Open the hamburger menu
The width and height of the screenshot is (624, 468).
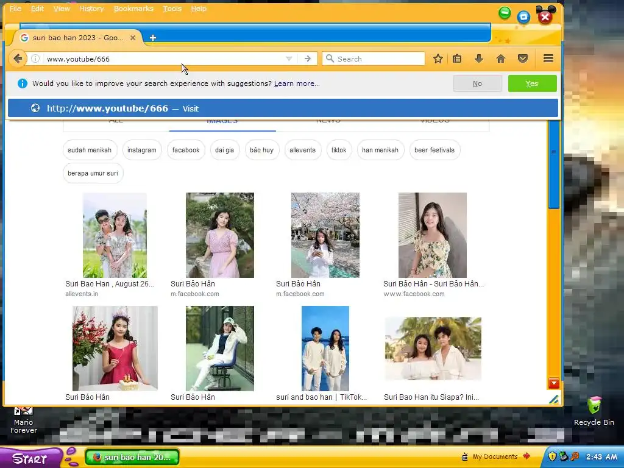[x=548, y=58]
